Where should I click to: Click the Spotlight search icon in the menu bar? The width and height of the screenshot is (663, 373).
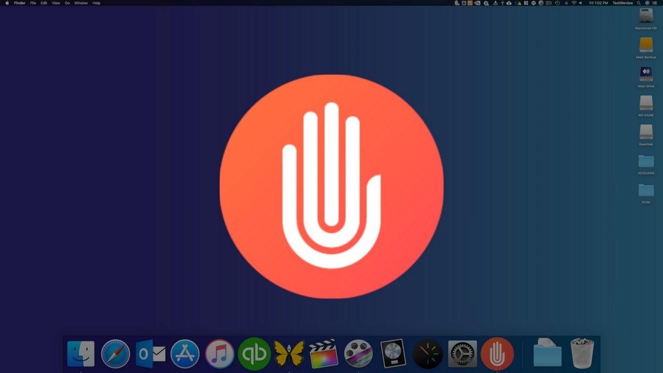pos(639,3)
